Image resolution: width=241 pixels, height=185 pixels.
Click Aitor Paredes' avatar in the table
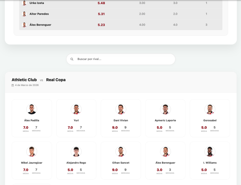pyautogui.click(x=24, y=14)
